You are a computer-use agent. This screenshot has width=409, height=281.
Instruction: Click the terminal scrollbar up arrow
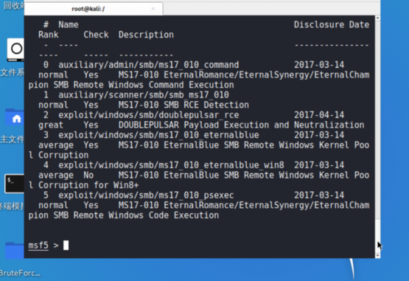click(x=377, y=18)
